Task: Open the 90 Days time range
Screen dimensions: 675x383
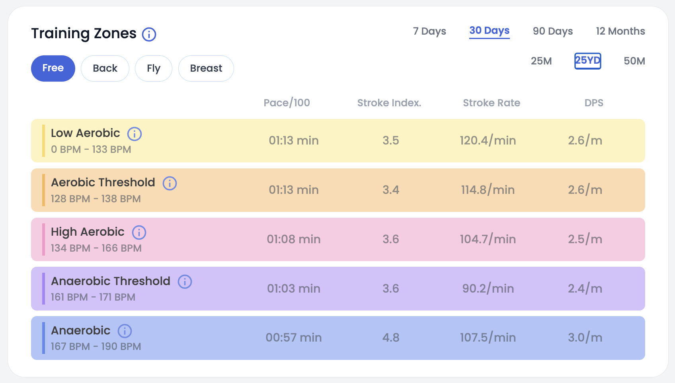Action: (553, 31)
